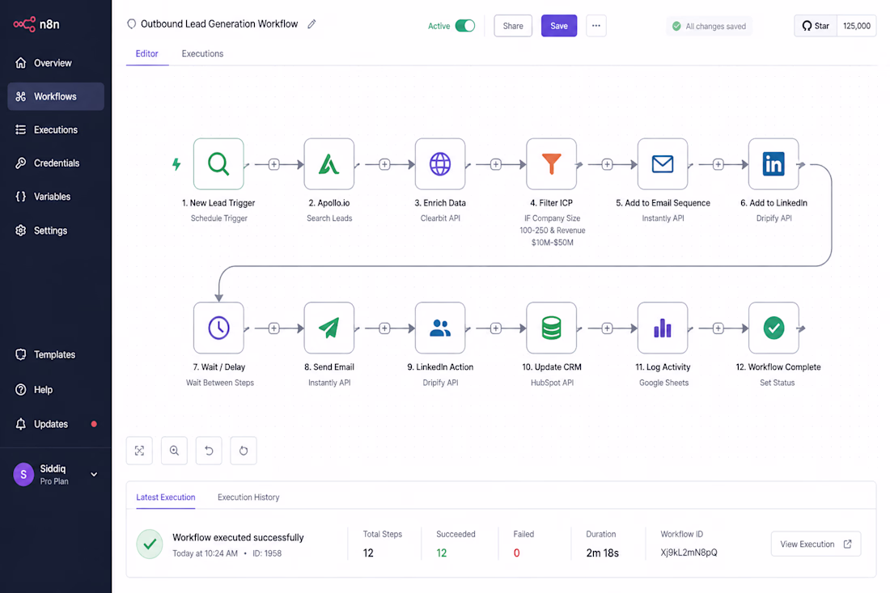
Task: Expand the Siddiq account menu chevron
Action: pyautogui.click(x=94, y=474)
